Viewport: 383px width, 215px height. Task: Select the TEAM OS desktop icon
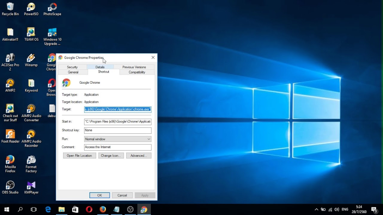31,35
